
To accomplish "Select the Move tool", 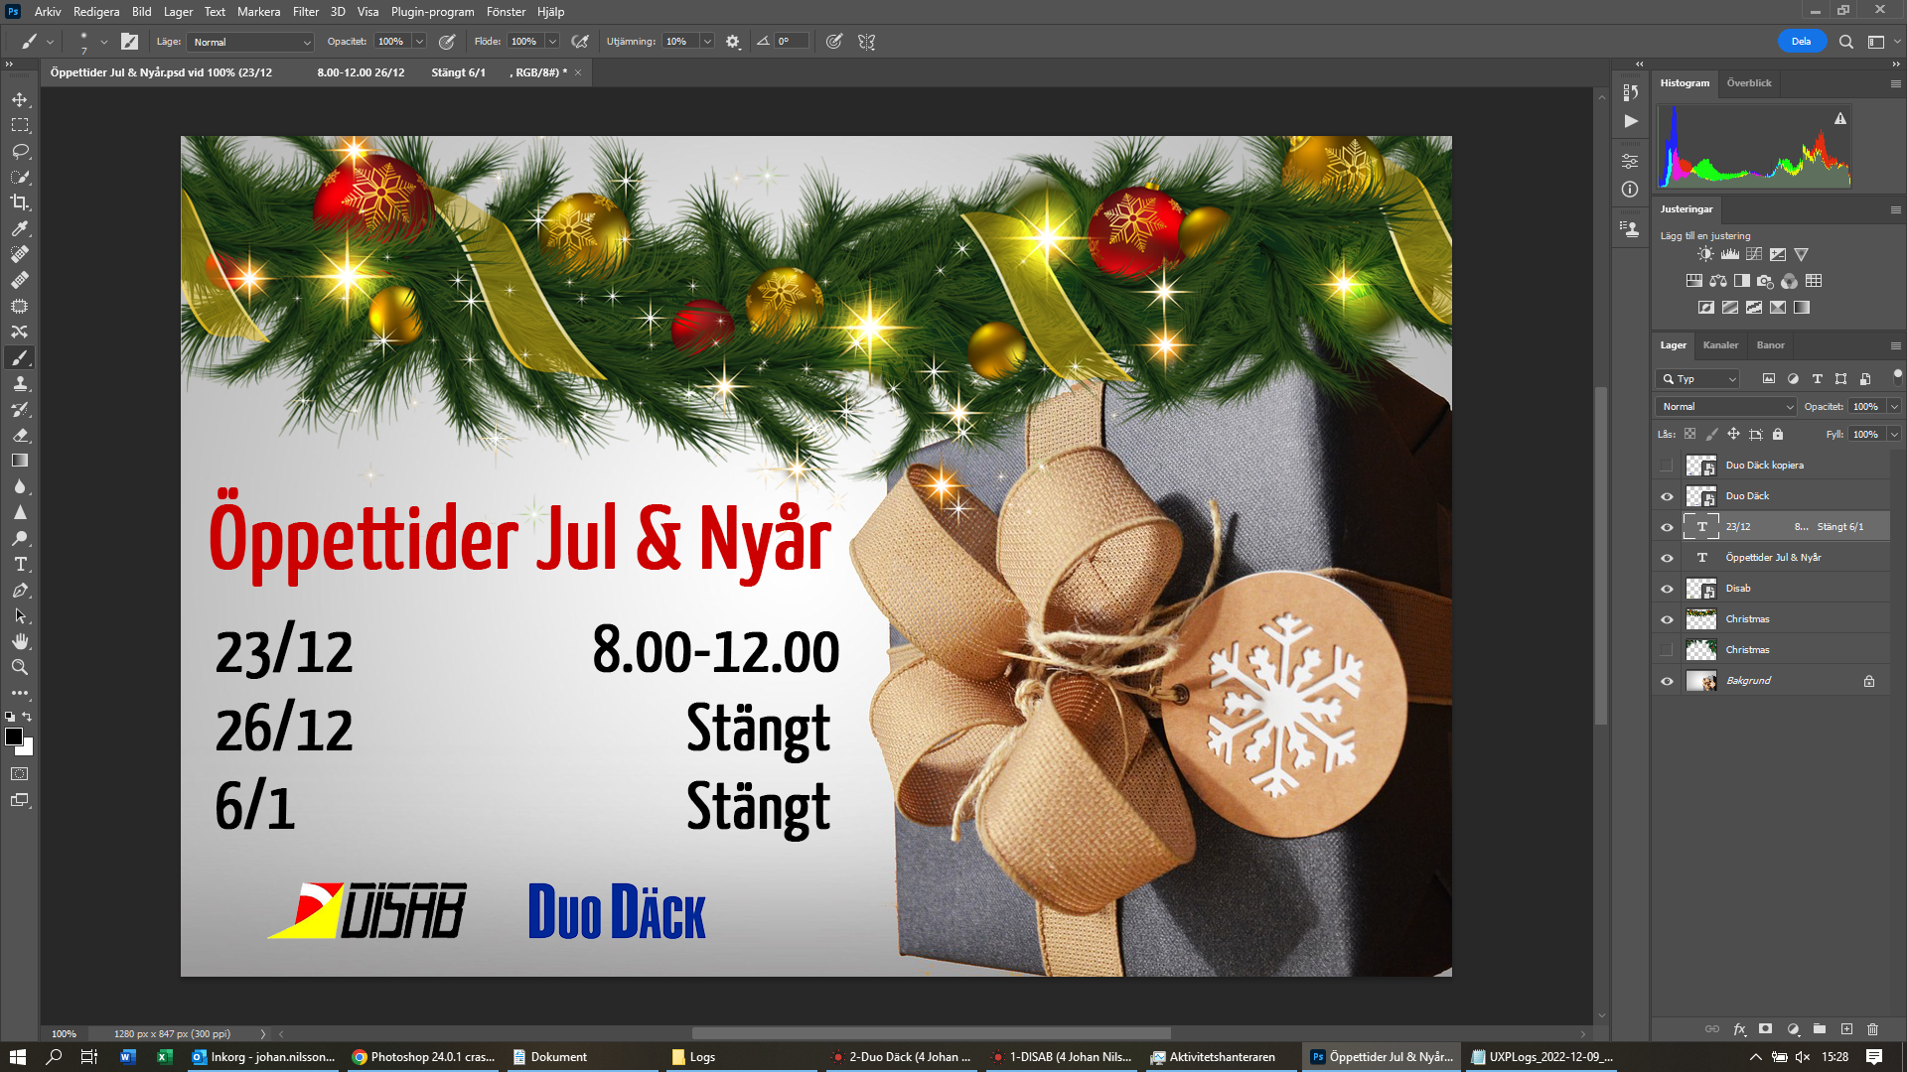I will click(x=19, y=98).
